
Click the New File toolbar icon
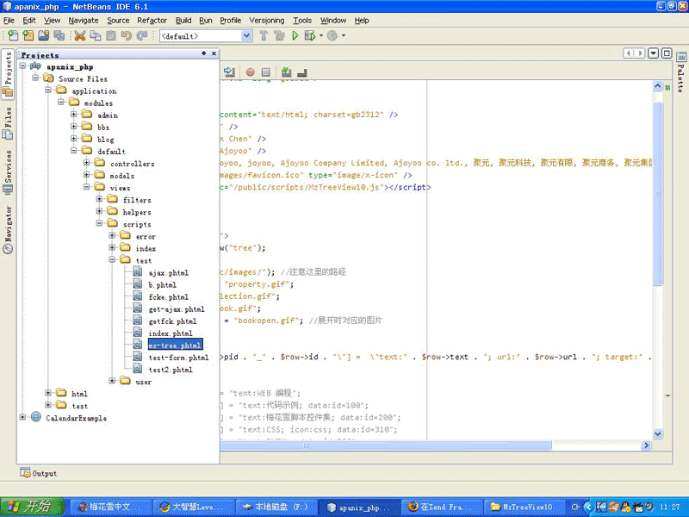[12, 35]
